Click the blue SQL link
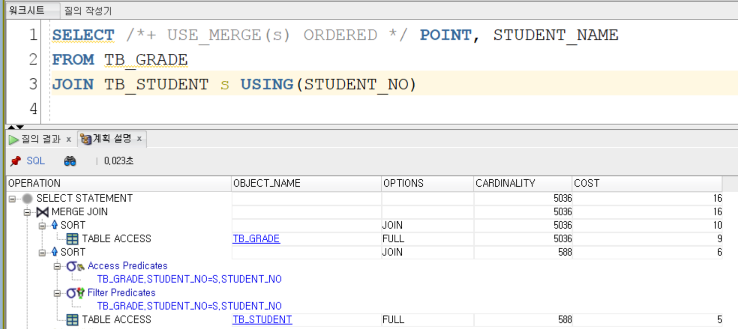The width and height of the screenshot is (738, 329). click(x=36, y=161)
